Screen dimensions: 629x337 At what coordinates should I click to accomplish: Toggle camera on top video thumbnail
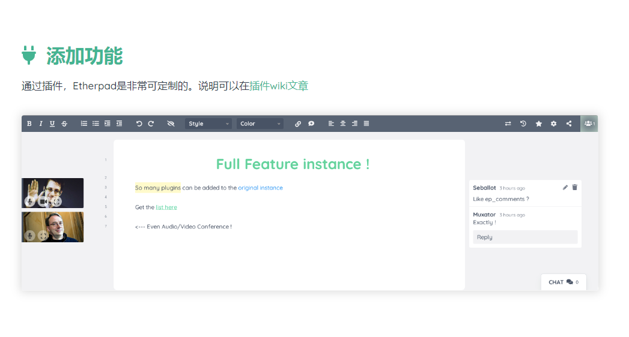point(43,201)
